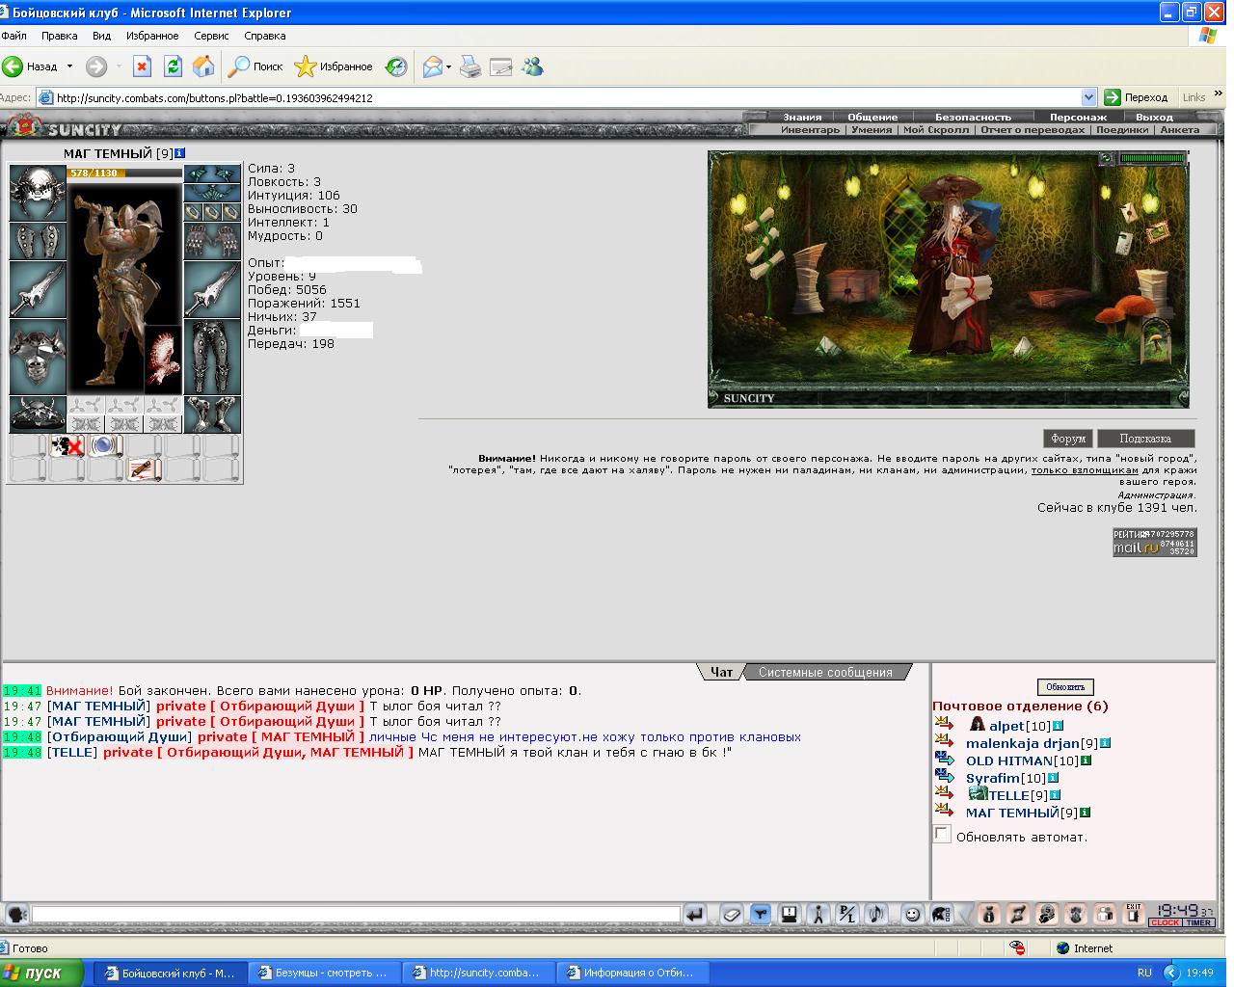Open the equipped belt slot at bottom left
This screenshot has height=987, width=1234.
(x=38, y=414)
